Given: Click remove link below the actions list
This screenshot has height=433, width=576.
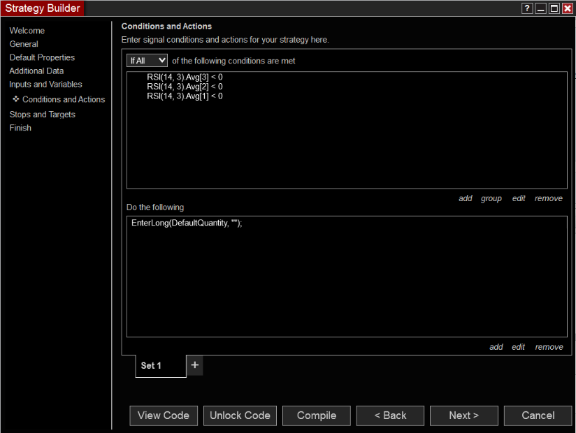Looking at the screenshot, I should click(549, 347).
